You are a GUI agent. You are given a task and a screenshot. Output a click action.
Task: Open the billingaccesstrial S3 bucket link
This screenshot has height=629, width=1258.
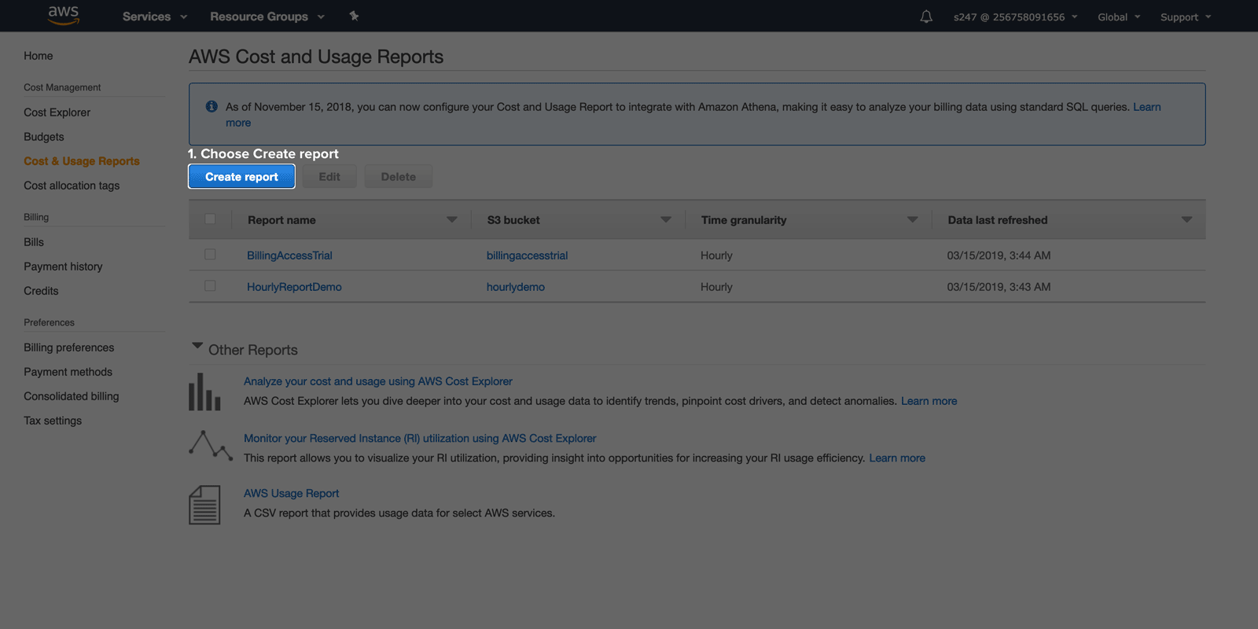(x=527, y=256)
